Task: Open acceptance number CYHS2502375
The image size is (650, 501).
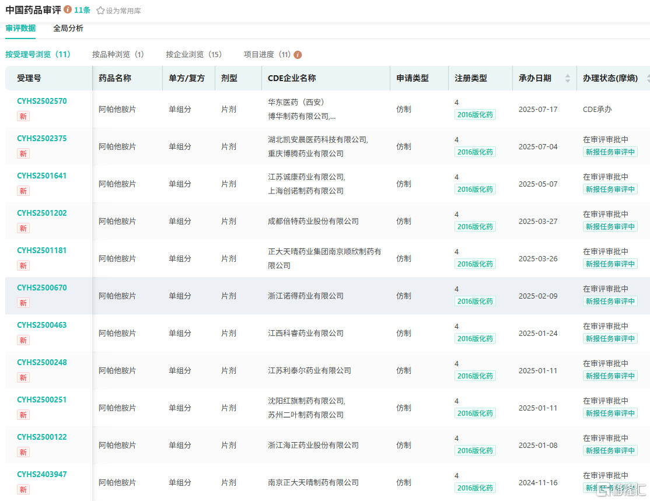Action: [x=42, y=138]
